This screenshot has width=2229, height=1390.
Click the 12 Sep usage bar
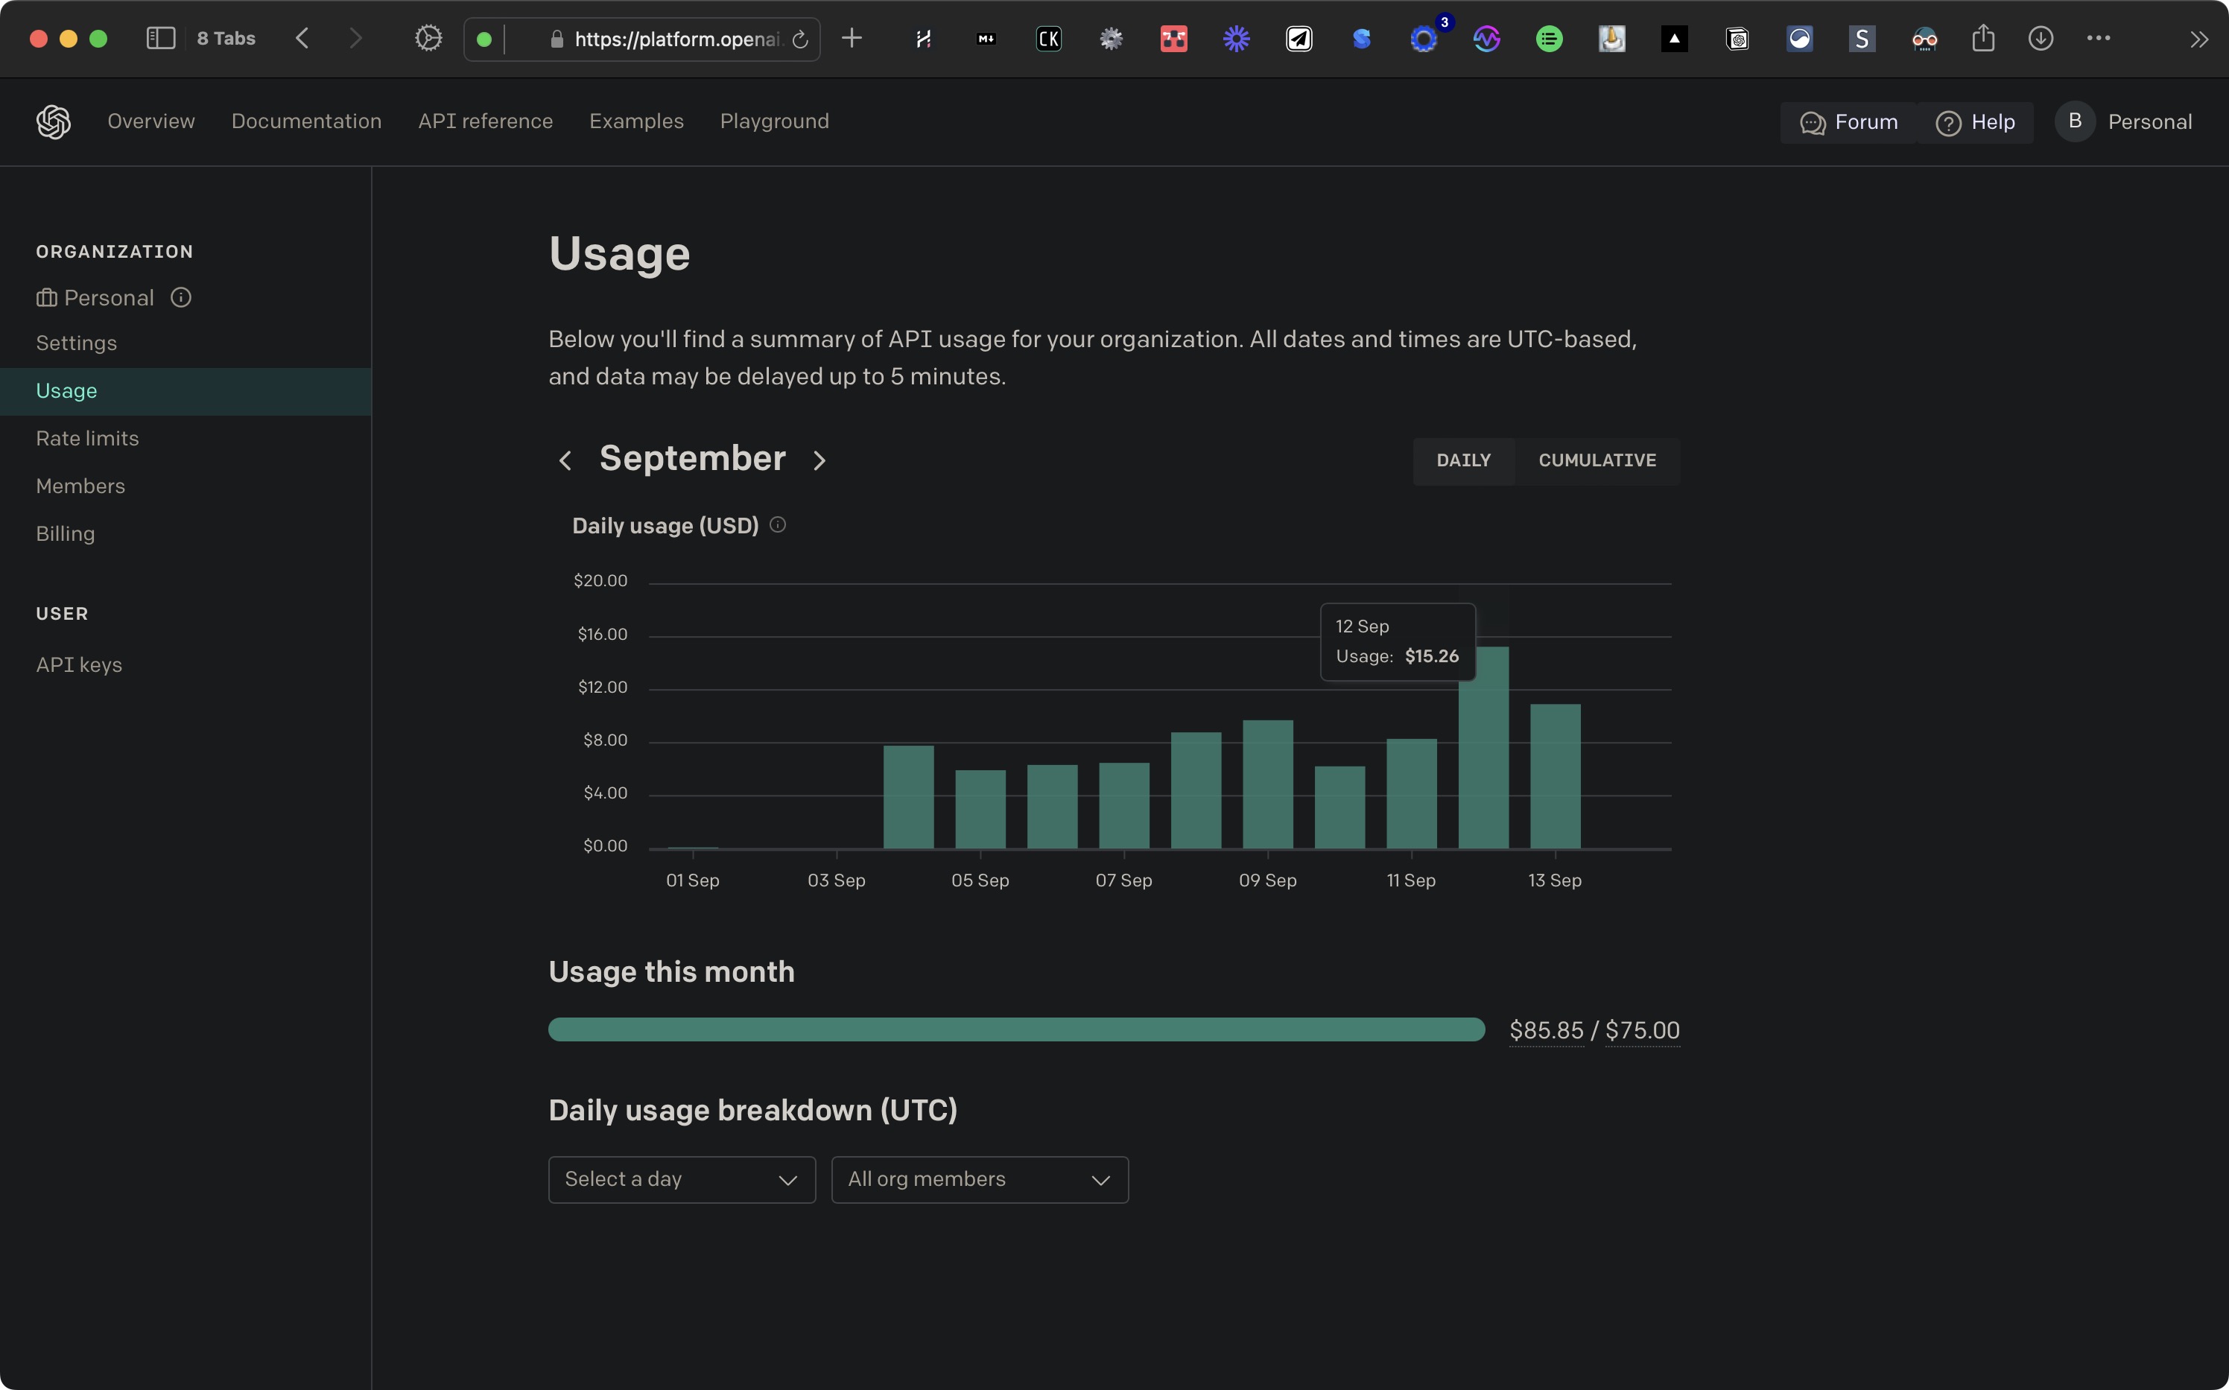coord(1483,747)
